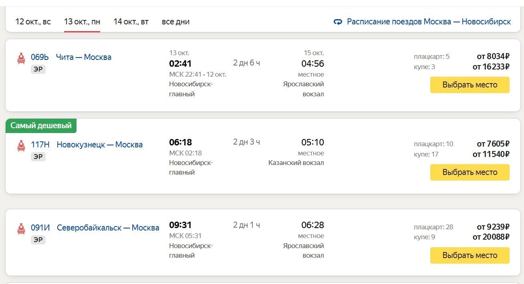Select the 12 окт., вс date tab

click(33, 22)
